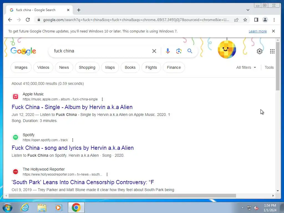Click the vertical scrollbar thumb
Viewport: 284px width, 213px height.
278,66
